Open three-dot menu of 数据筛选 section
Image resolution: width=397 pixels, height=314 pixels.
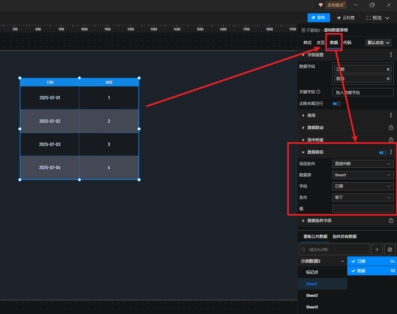pyautogui.click(x=391, y=152)
